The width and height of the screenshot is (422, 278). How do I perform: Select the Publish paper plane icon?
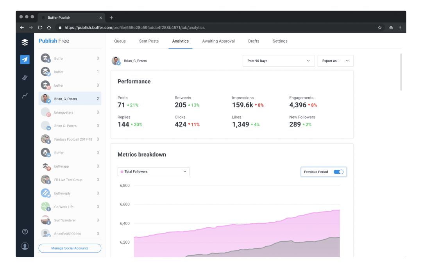pos(25,59)
